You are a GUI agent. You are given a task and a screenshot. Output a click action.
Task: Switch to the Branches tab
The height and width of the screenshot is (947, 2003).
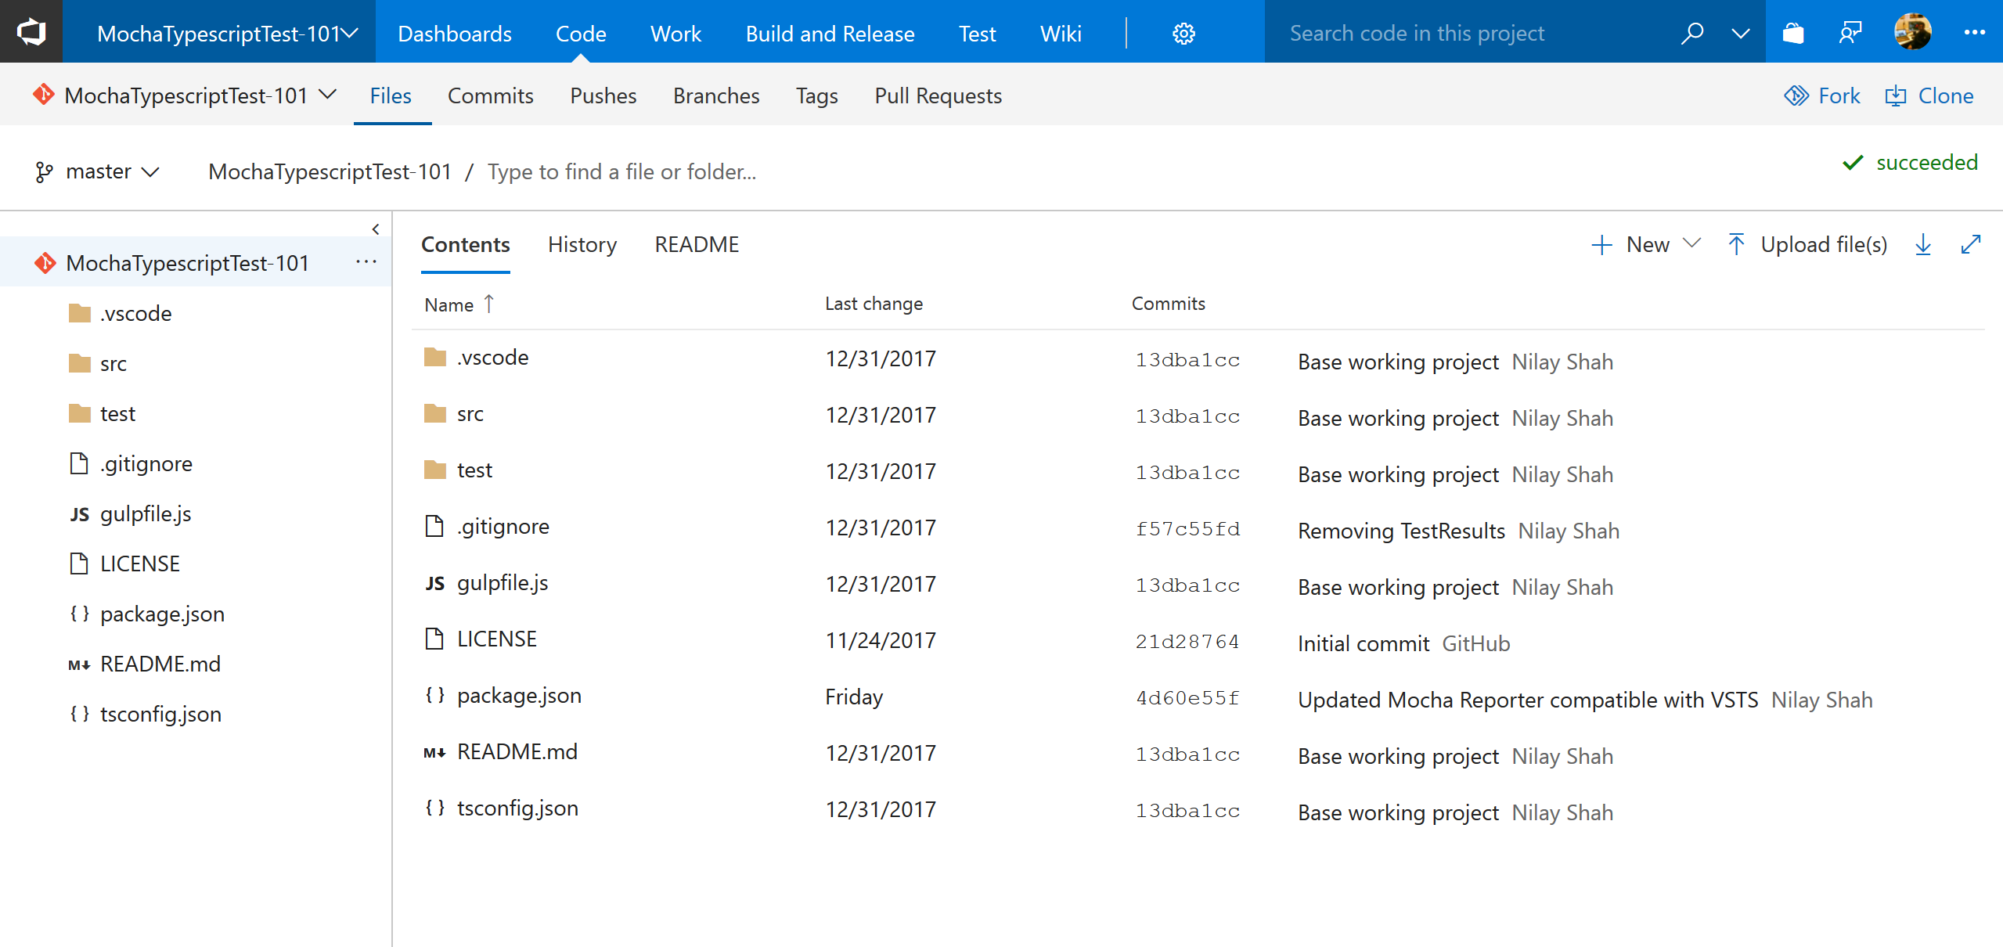pos(716,95)
